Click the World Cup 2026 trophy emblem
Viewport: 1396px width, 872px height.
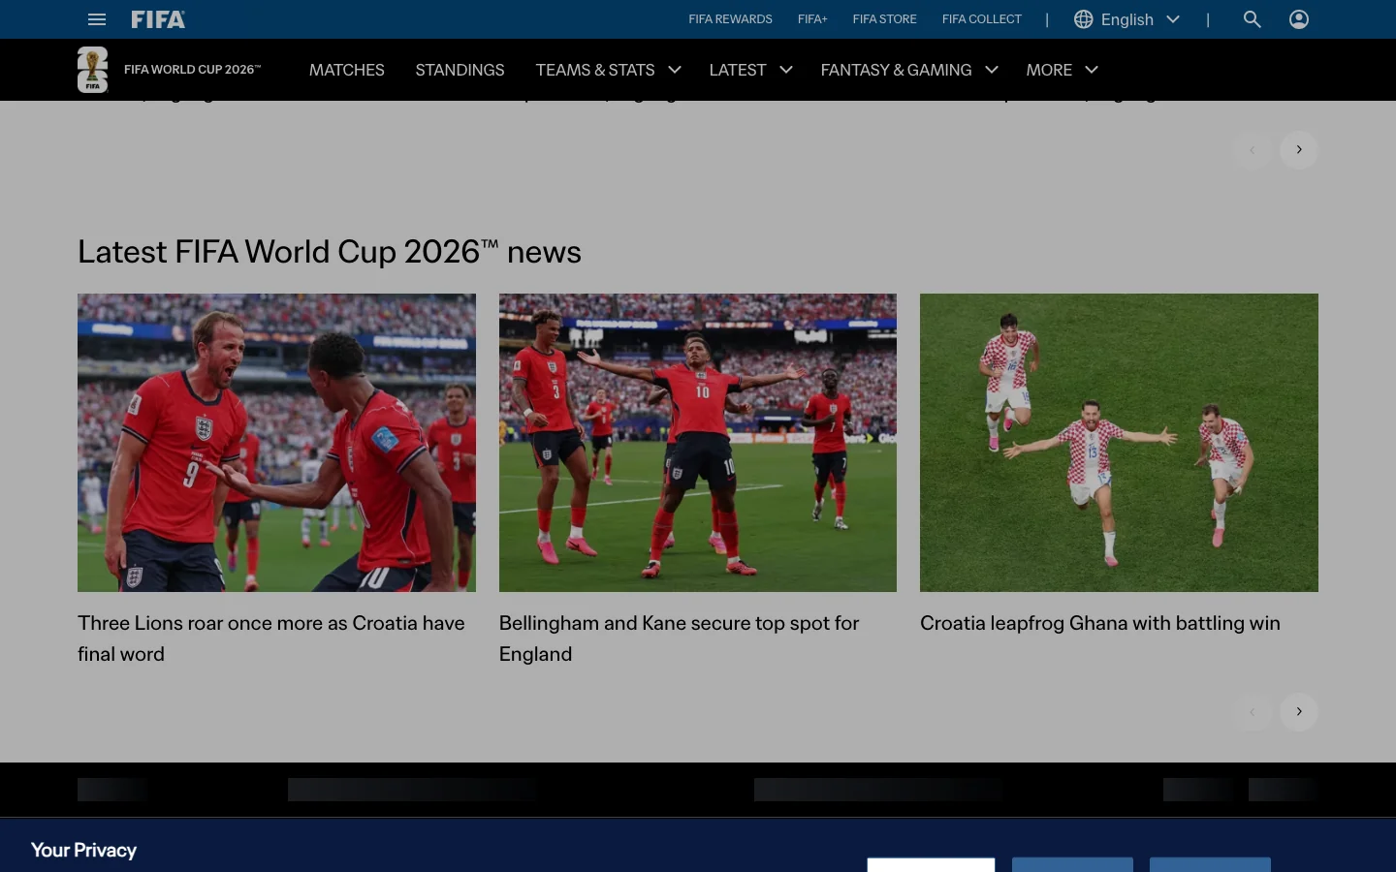coord(93,70)
